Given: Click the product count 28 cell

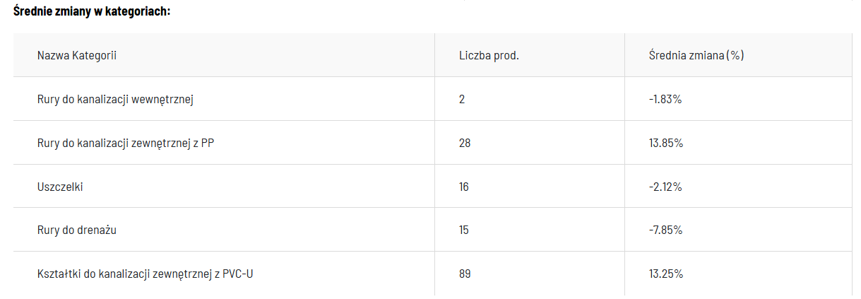Looking at the screenshot, I should (x=465, y=143).
